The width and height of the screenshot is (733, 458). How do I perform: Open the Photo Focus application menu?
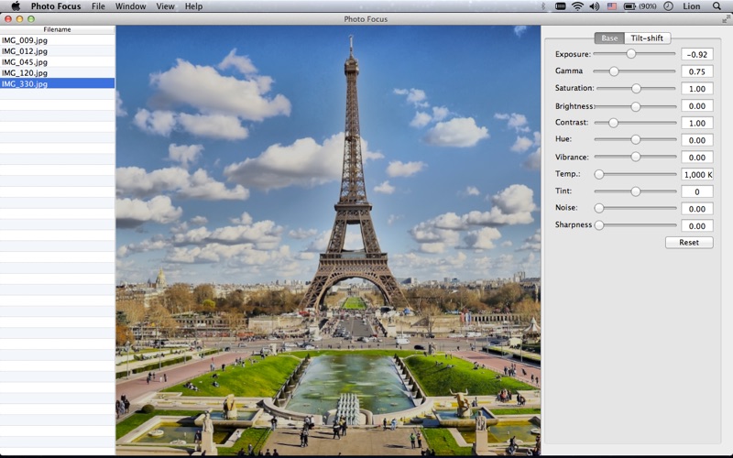pos(56,6)
